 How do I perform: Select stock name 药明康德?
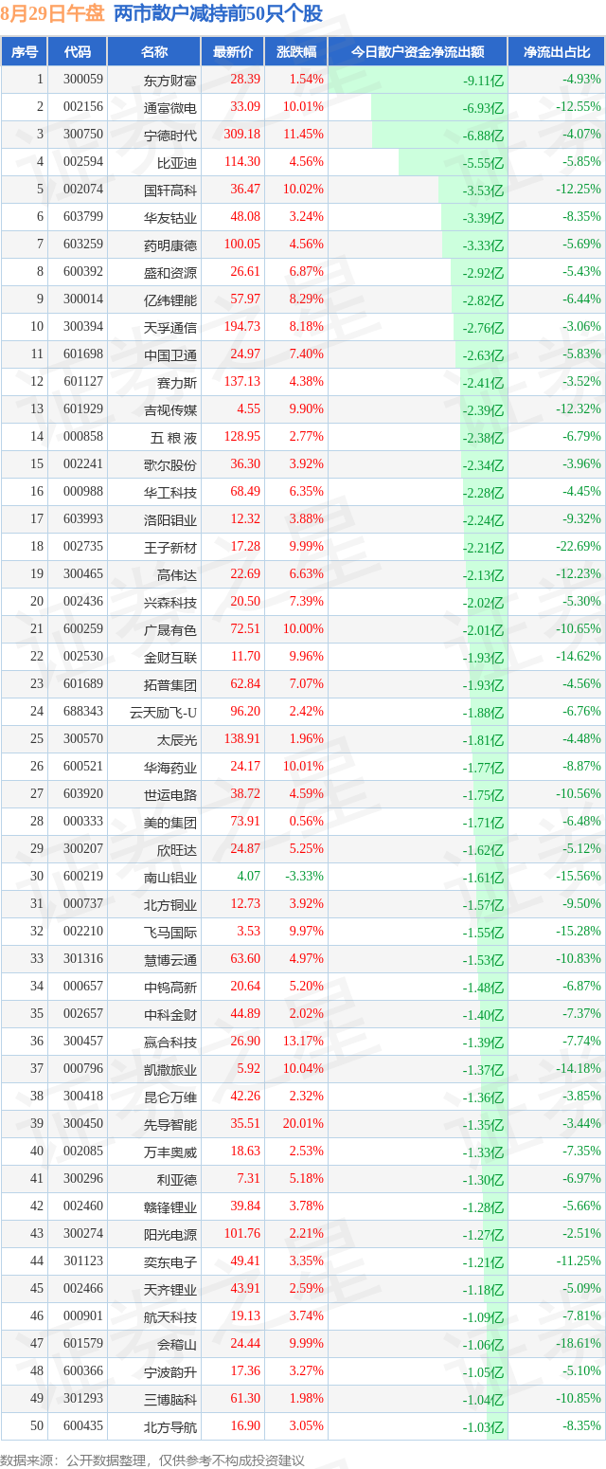pyautogui.click(x=170, y=245)
